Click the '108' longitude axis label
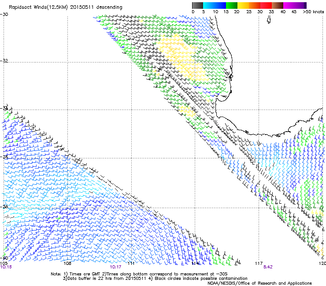 point(67,264)
